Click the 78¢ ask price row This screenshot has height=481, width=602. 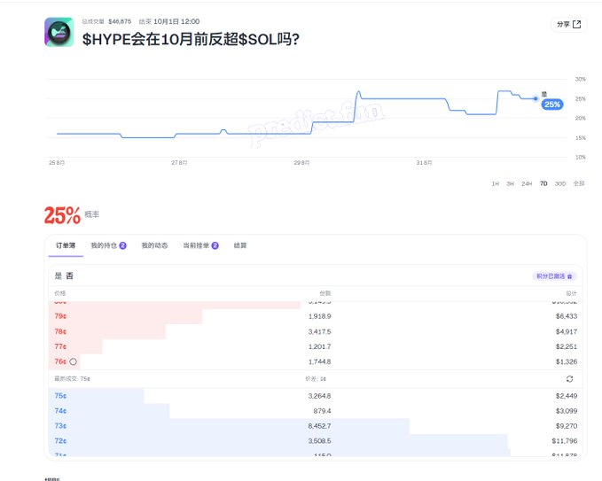click(x=316, y=331)
